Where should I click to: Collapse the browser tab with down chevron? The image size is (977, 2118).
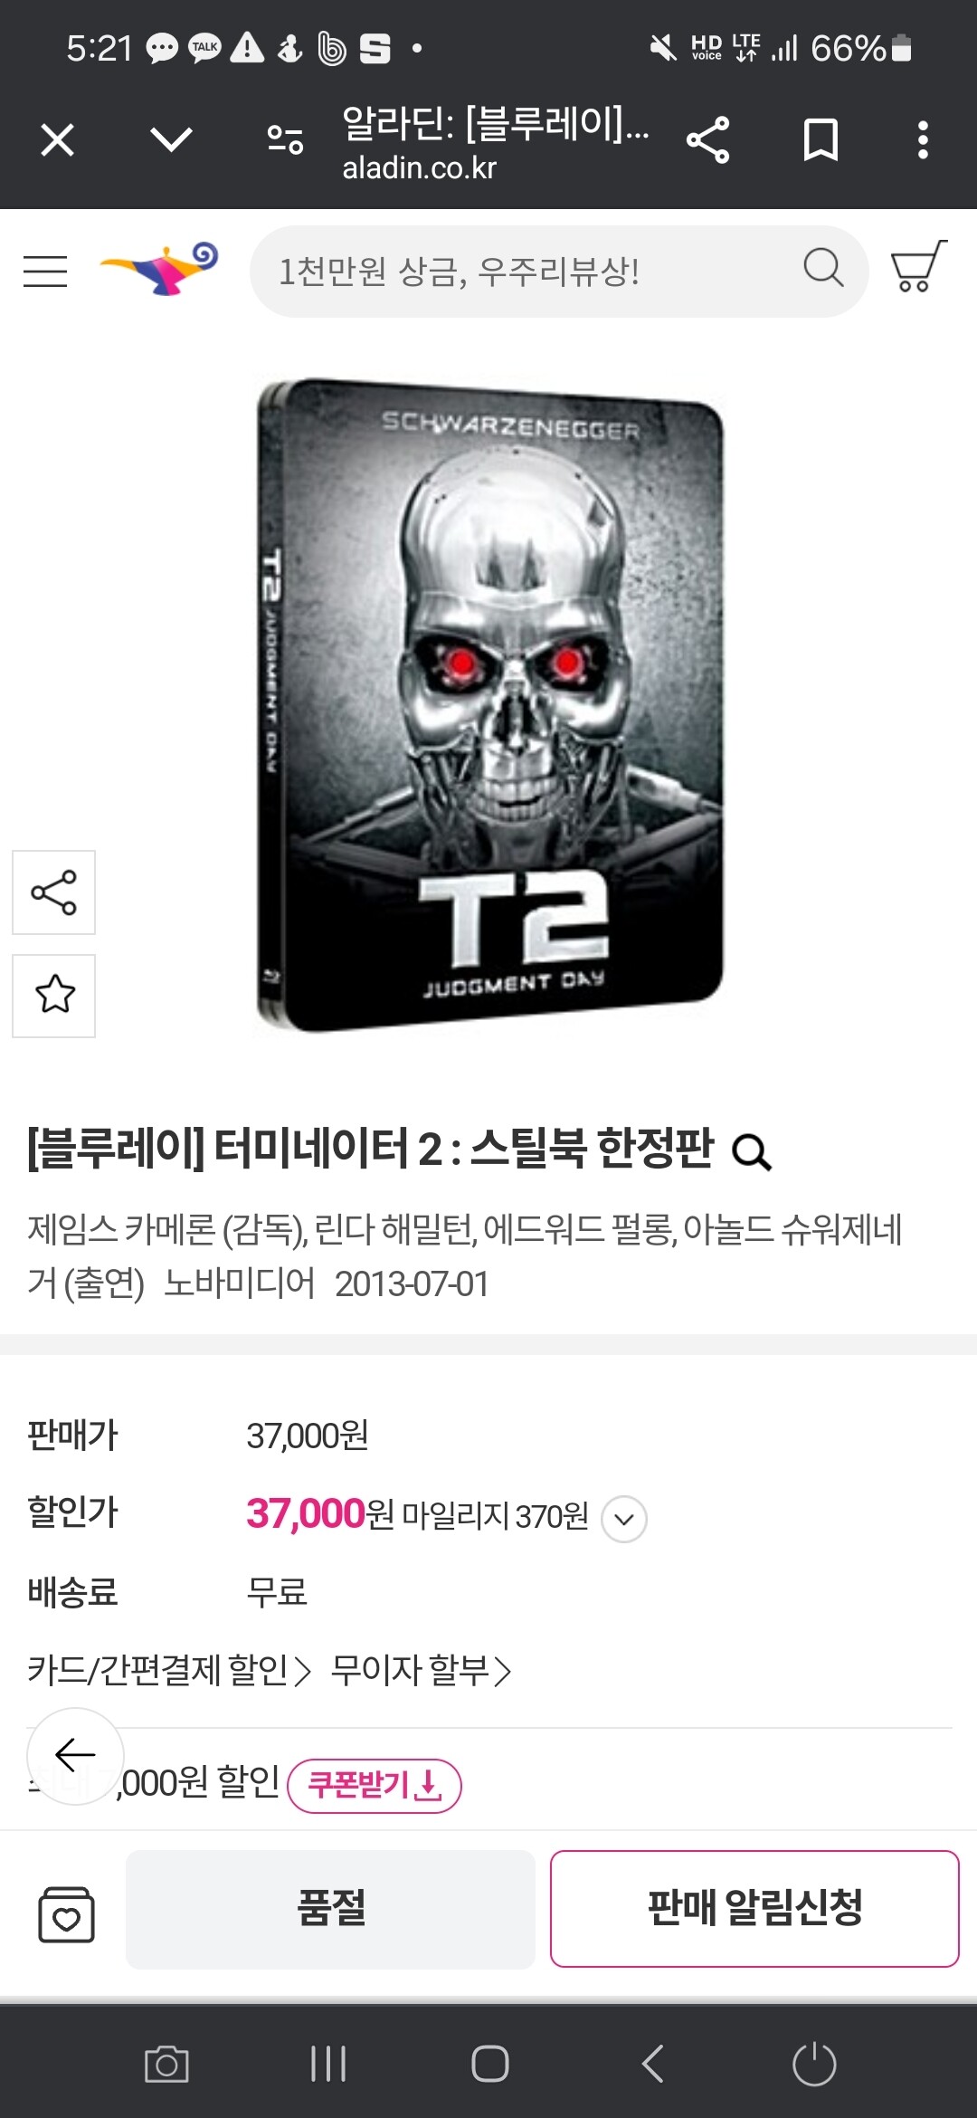click(171, 140)
